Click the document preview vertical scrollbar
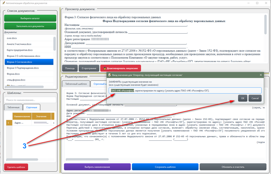The width and height of the screenshot is (271, 174). (265, 24)
